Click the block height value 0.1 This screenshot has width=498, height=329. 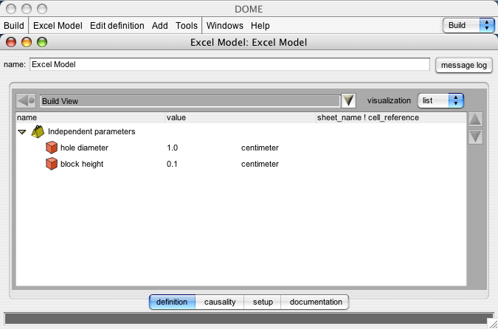[172, 164]
